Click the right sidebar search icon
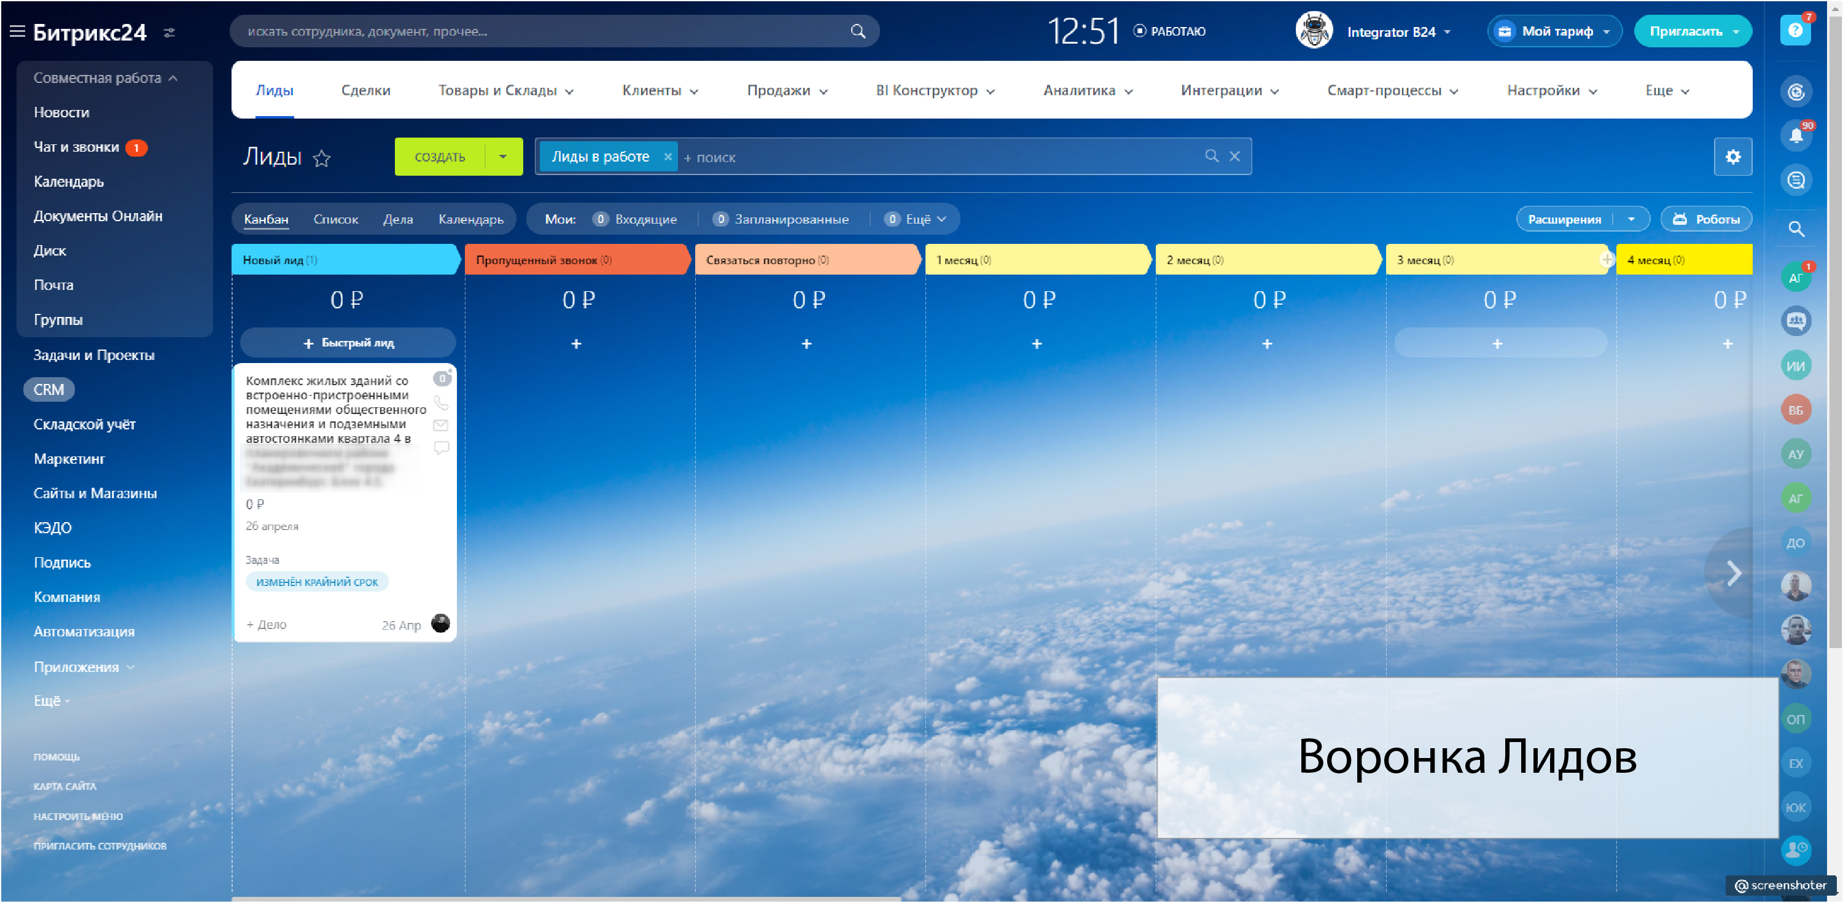1843x903 pixels. tap(1795, 229)
